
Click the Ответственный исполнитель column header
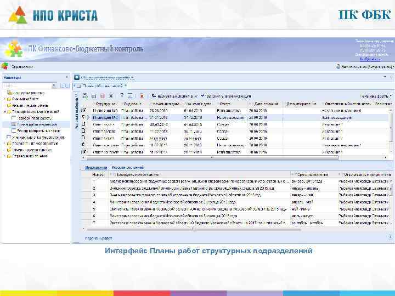pos(348,104)
